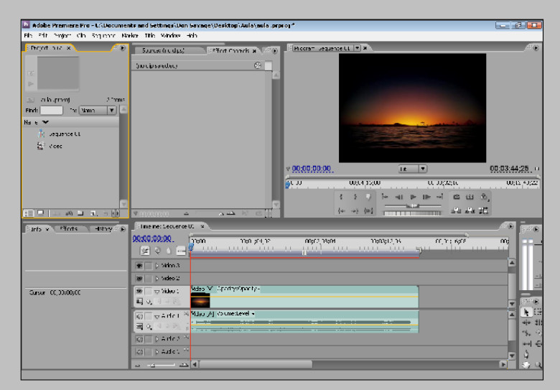Select Sequence 01 in the Project panel
This screenshot has height=390, width=560.
pyautogui.click(x=65, y=134)
